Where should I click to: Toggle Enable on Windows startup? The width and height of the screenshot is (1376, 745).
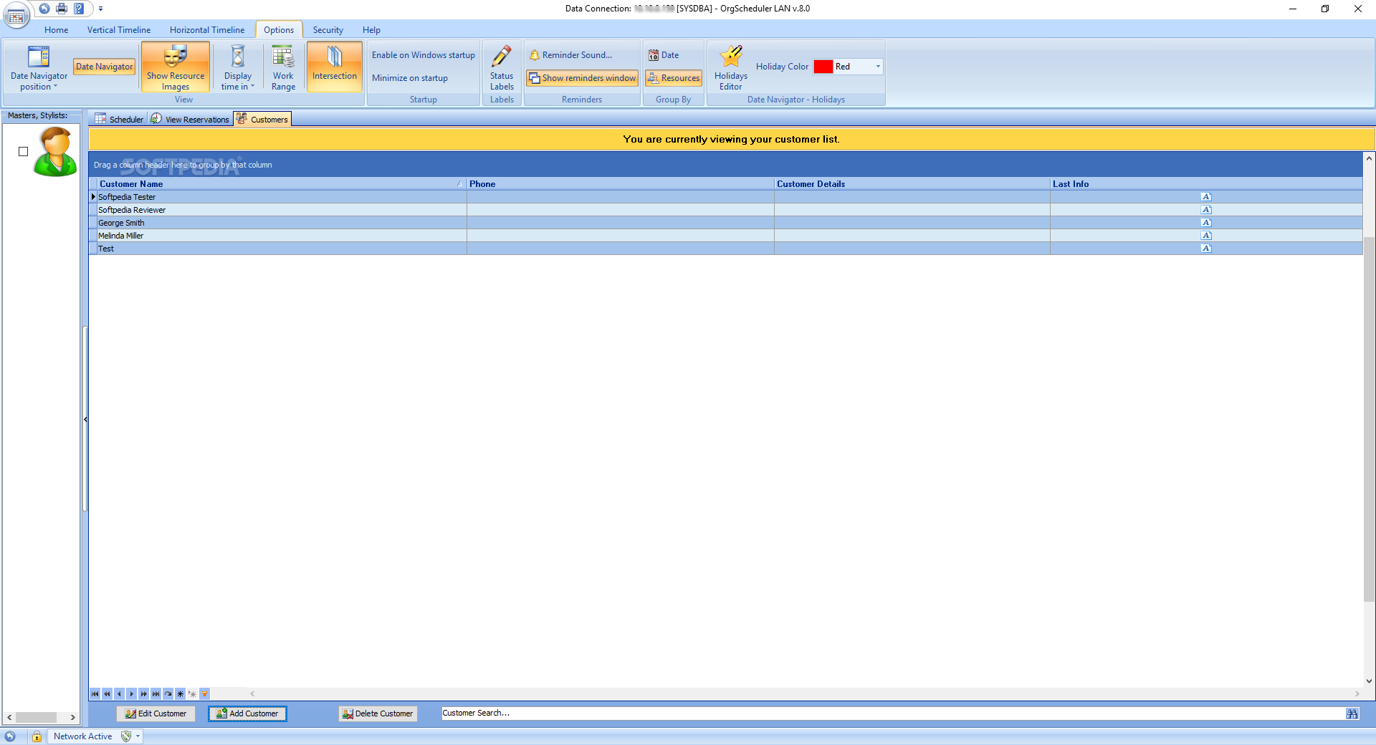pos(424,55)
